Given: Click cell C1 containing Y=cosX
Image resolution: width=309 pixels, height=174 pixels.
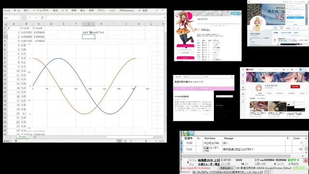Looking at the screenshot, I should pos(39,28).
